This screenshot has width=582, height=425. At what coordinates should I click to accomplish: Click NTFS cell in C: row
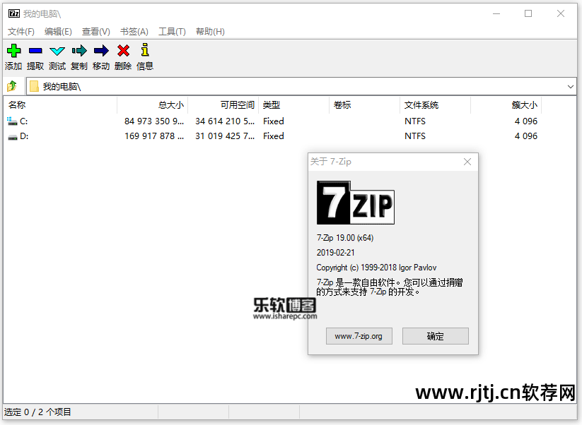click(415, 121)
